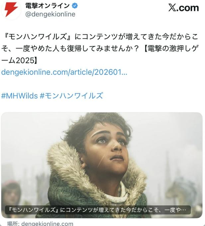Click the X glyph in the logo

pyautogui.click(x=172, y=8)
